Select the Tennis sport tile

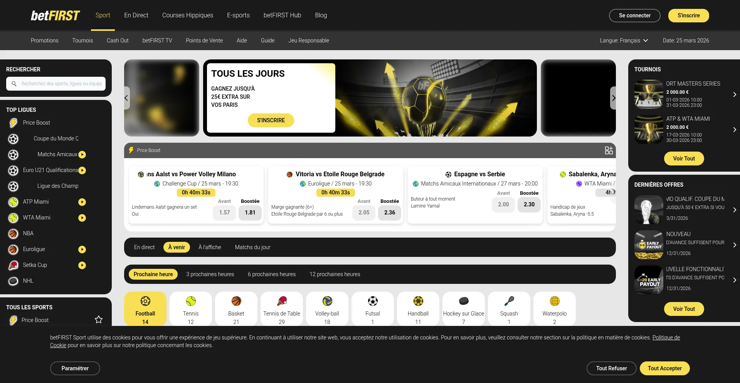[191, 309]
